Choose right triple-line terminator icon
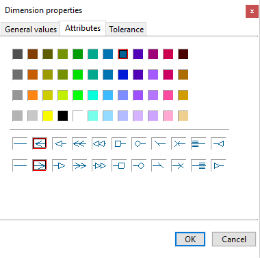 pyautogui.click(x=198, y=165)
